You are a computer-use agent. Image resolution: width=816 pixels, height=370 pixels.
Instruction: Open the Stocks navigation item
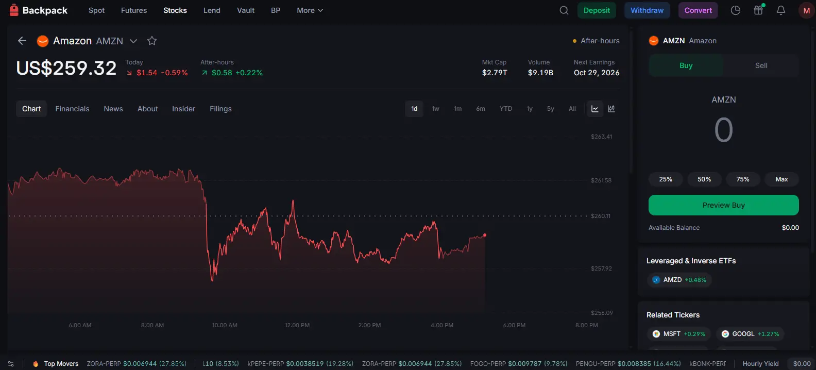[175, 10]
